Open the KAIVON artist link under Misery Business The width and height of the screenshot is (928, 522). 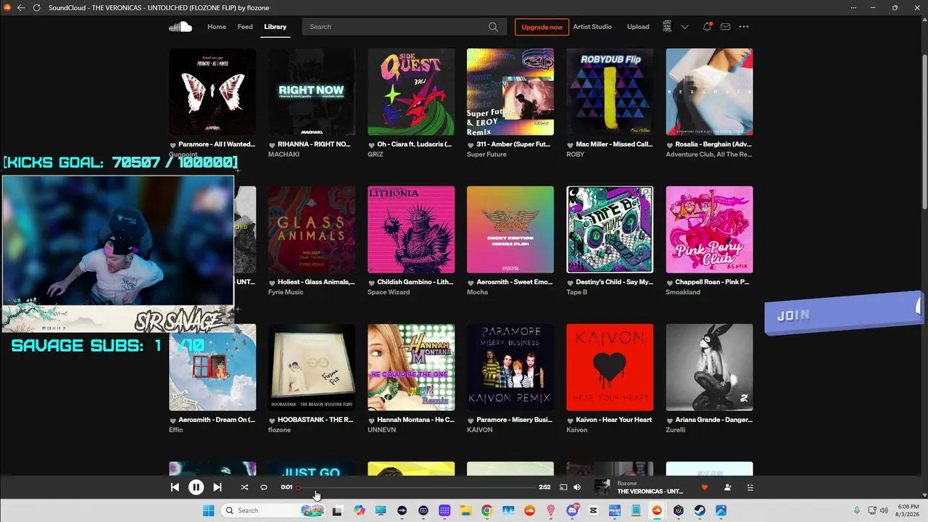[x=480, y=430]
